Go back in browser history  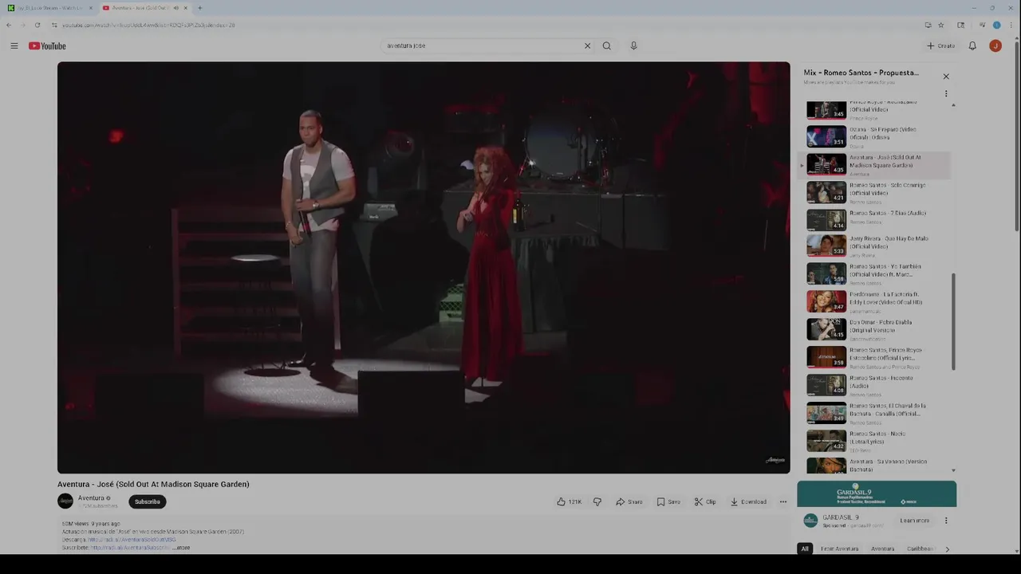point(9,26)
